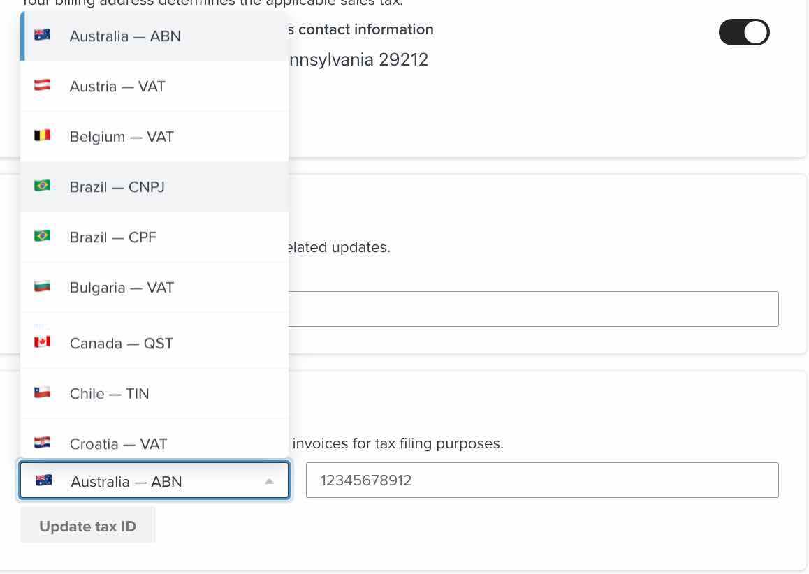This screenshot has height=574, width=809.
Task: Choose Austria — VAT option
Action: point(117,87)
